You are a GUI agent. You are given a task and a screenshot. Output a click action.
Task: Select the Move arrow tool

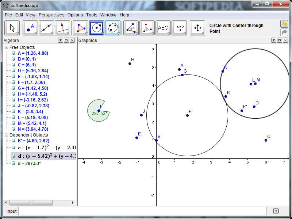(x=12, y=28)
